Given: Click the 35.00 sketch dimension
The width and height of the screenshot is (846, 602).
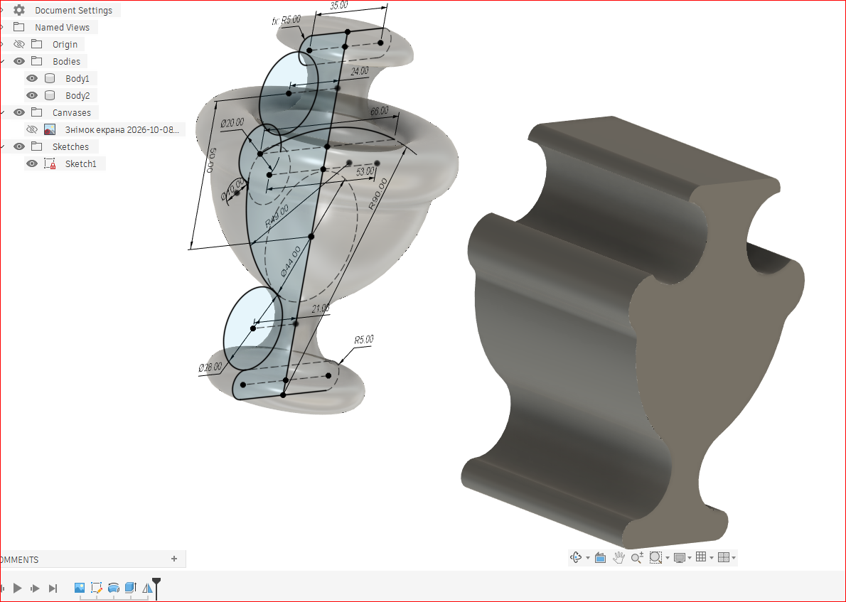Looking at the screenshot, I should [338, 6].
